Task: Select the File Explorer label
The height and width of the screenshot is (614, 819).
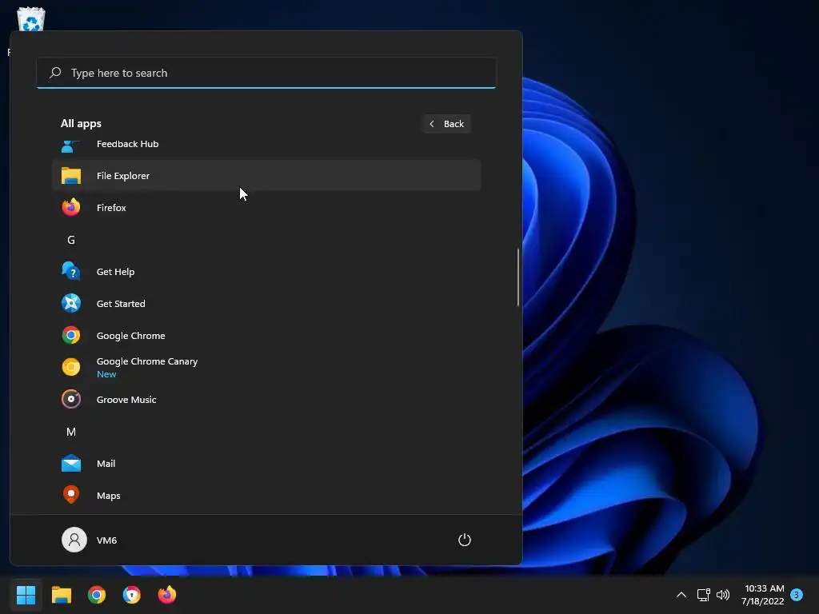Action: point(122,175)
